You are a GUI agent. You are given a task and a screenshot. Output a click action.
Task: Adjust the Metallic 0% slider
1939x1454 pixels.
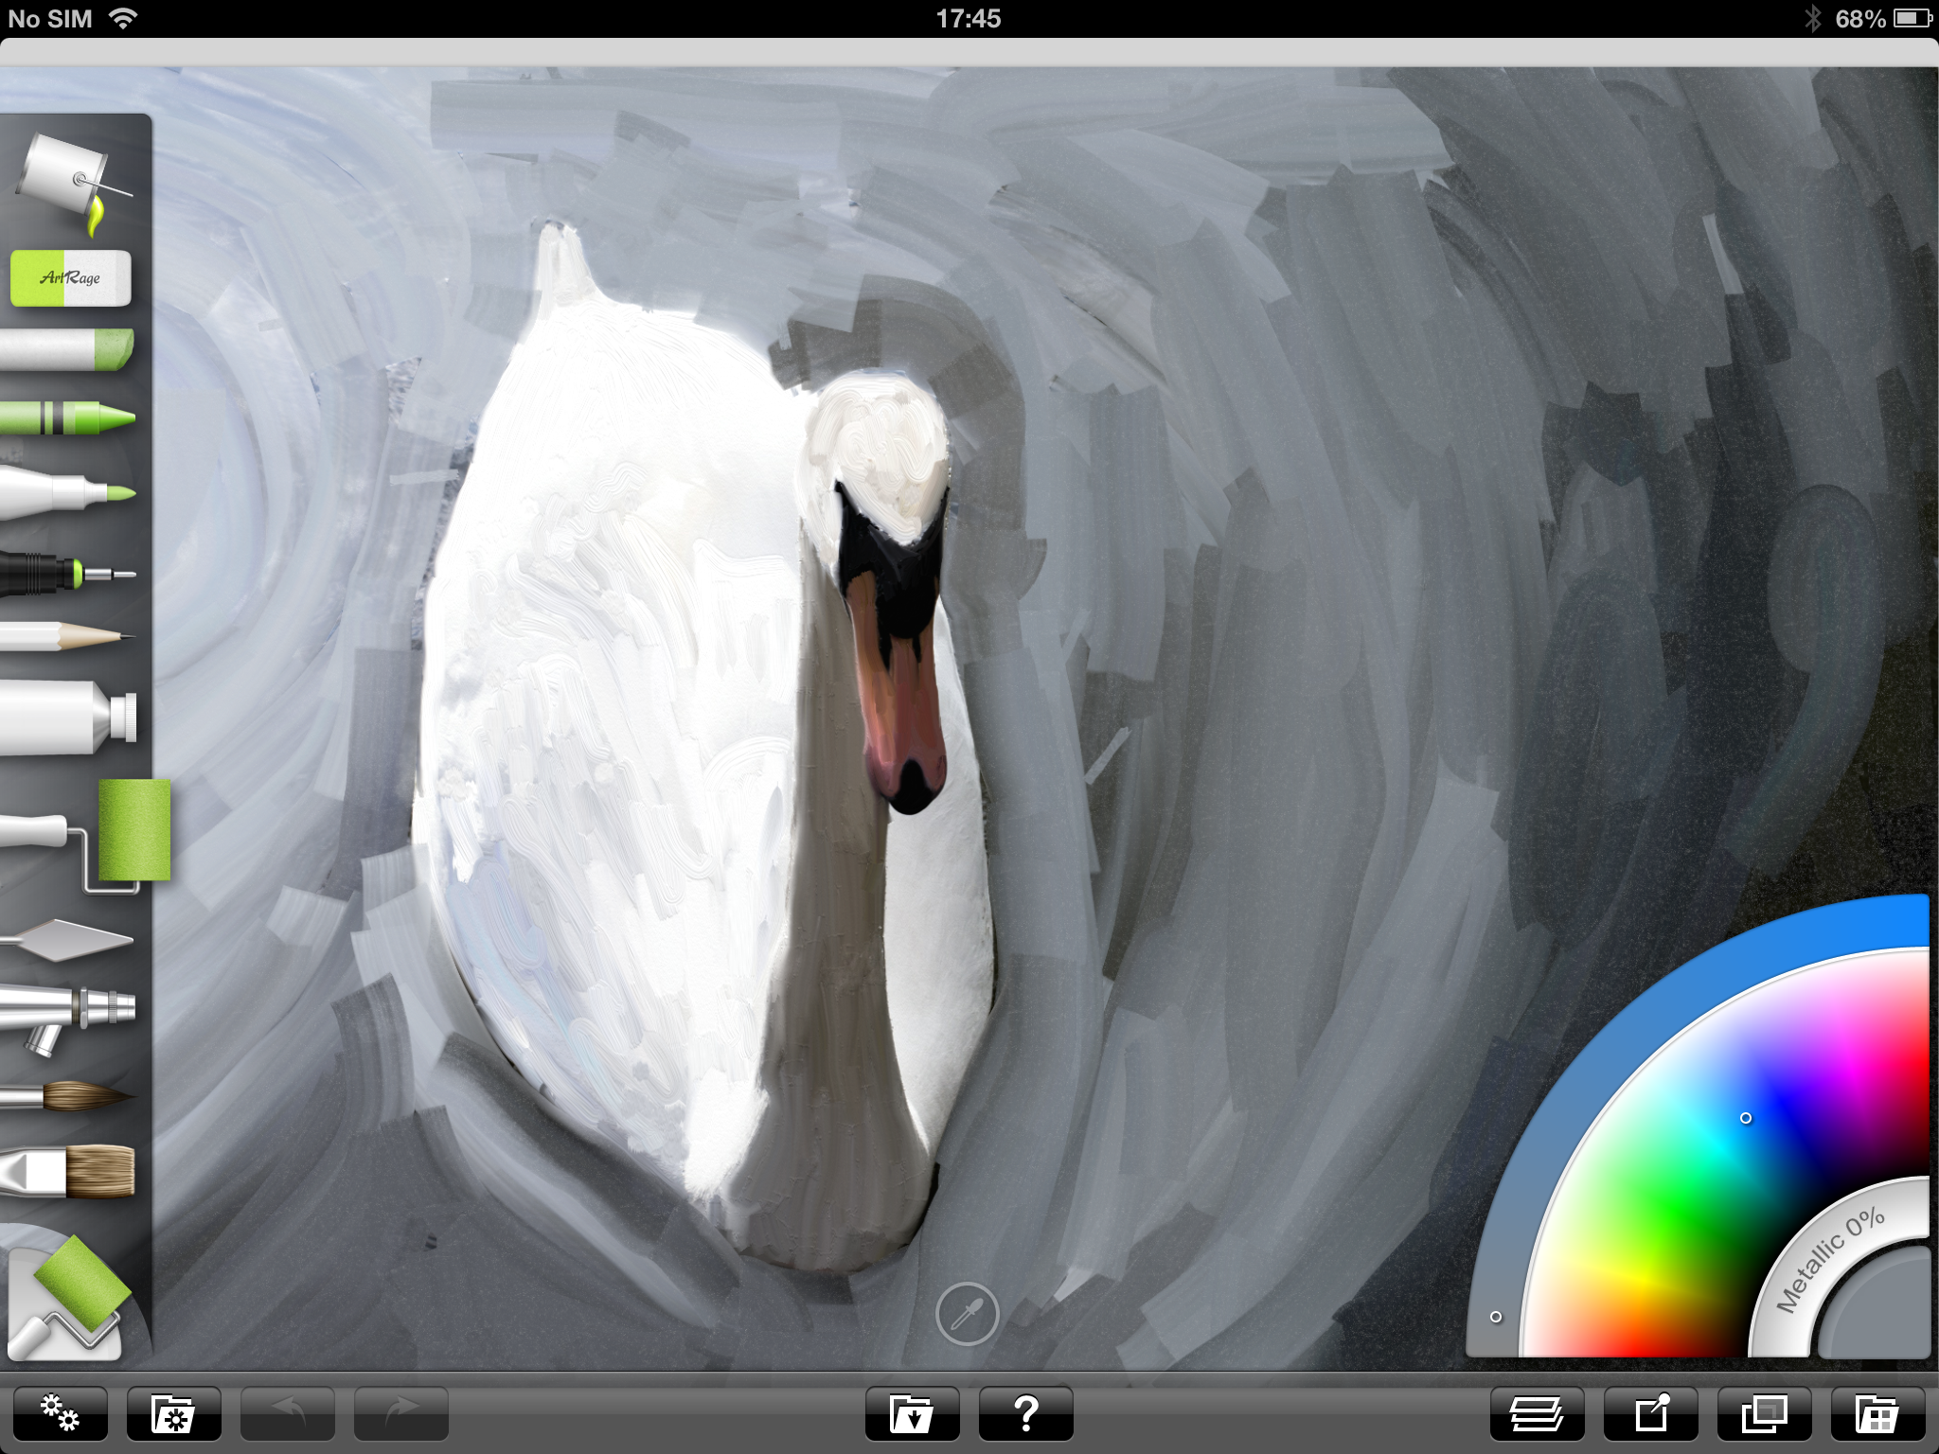(1830, 1261)
